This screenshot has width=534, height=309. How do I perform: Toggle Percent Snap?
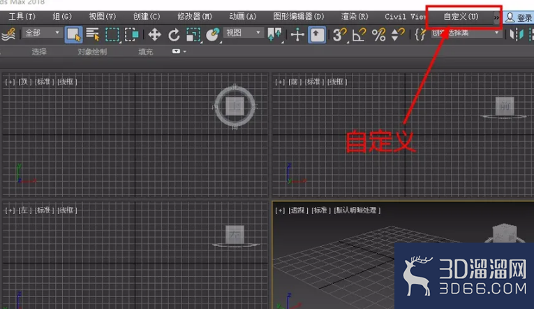[x=378, y=34]
